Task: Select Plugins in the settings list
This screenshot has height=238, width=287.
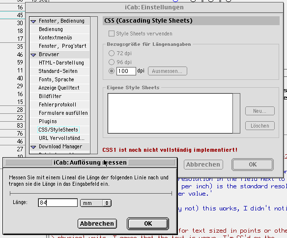Action: coord(48,121)
